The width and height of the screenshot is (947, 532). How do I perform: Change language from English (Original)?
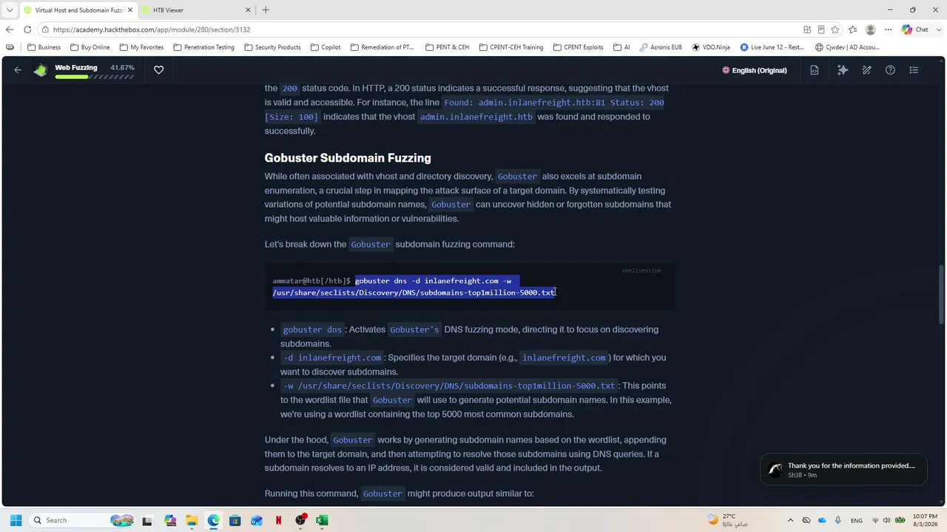pyautogui.click(x=755, y=70)
